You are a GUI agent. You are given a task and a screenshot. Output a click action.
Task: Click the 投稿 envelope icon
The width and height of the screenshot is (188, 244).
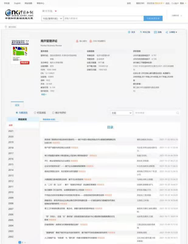coord(155,32)
